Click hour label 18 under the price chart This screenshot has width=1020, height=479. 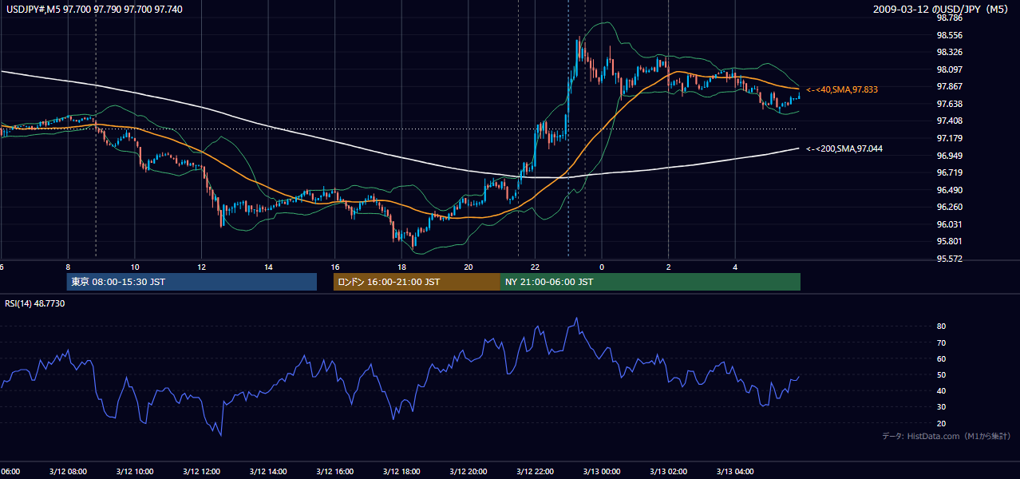(x=401, y=267)
